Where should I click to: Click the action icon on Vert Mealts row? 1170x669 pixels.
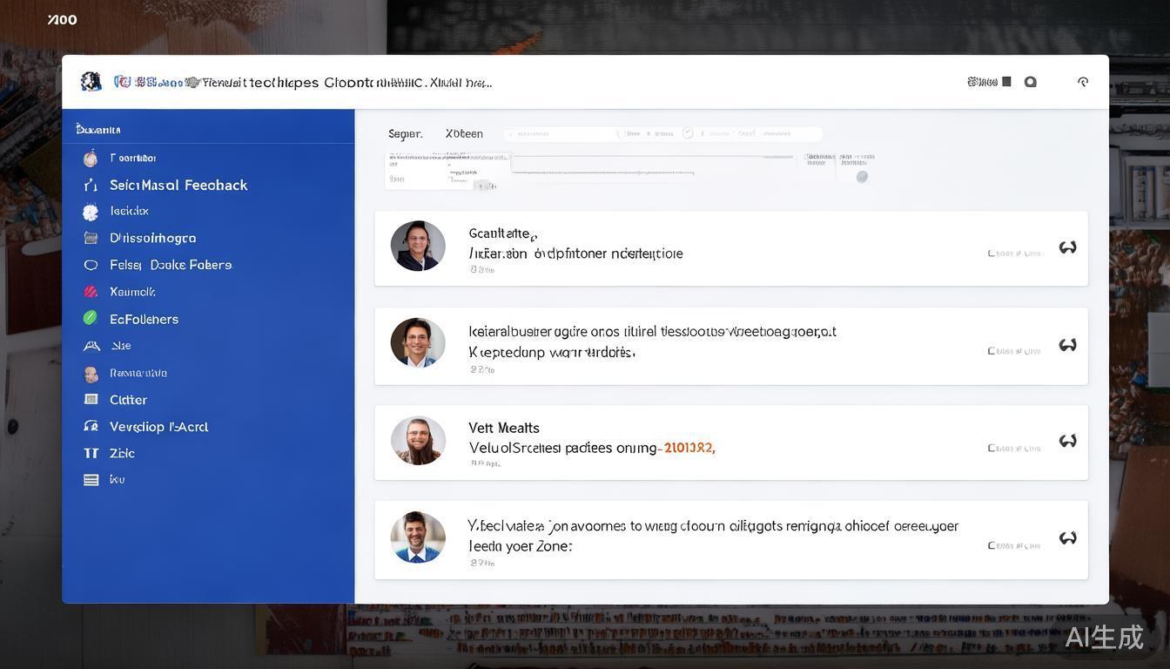[1067, 442]
